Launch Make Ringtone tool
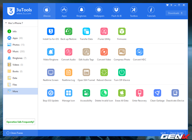The image size is (192, 140). (x=51, y=52)
